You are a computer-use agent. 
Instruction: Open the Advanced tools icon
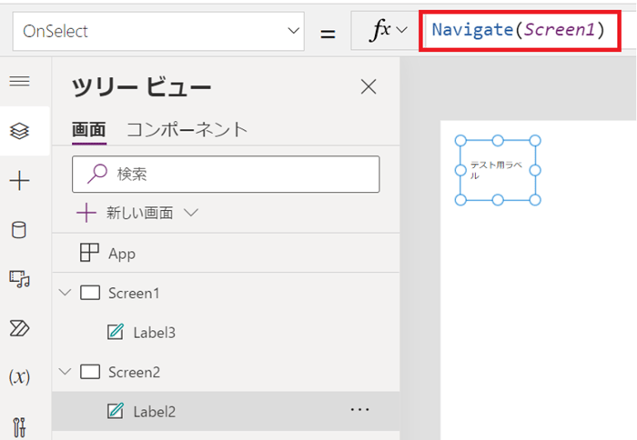point(19,427)
